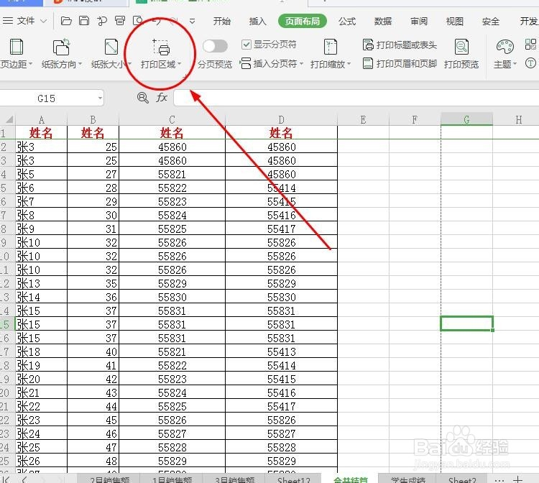This screenshot has width=539, height=483.
Task: Toggle the 分页预览 switch
Action: [215, 46]
